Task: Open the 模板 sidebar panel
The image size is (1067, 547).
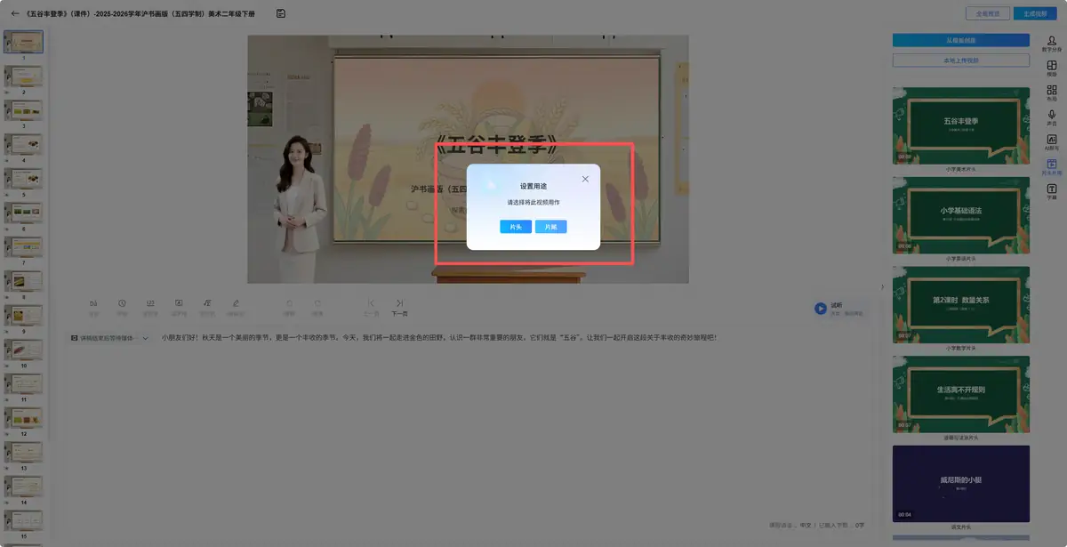Action: [x=1052, y=68]
